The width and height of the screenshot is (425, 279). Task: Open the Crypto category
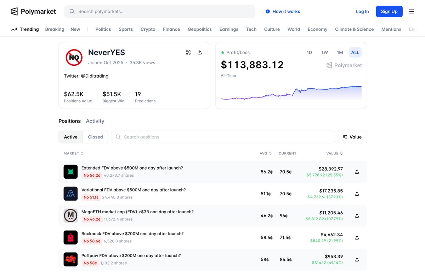coord(148,29)
